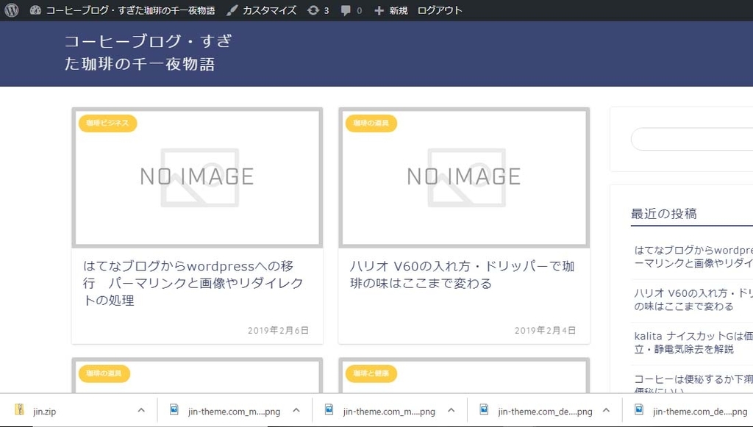The width and height of the screenshot is (753, 427).
Task: Click image icon of second jin-theme.com_m png
Action: tap(329, 409)
